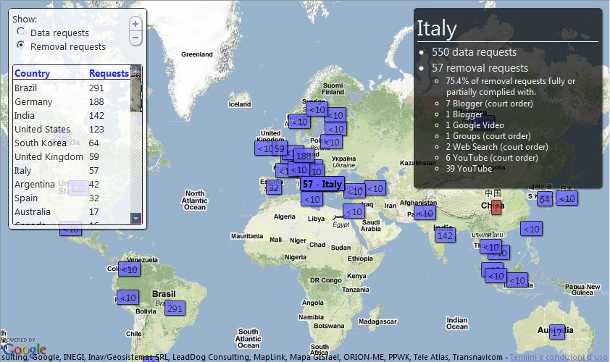The image size is (610, 362).
Task: Select the 57 - Italy map marker
Action: click(x=322, y=185)
